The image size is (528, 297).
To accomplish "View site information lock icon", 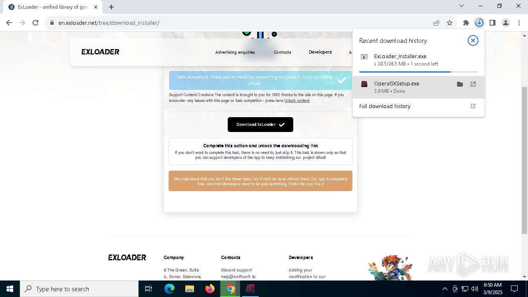I will point(52,23).
